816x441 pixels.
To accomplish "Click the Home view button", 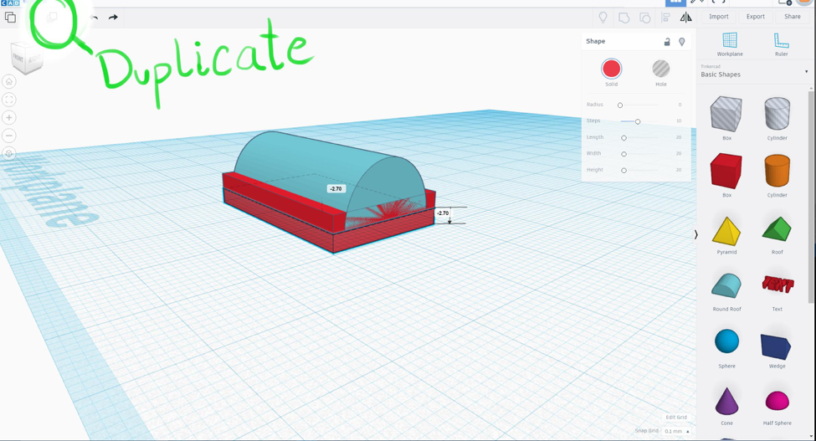I will click(9, 82).
